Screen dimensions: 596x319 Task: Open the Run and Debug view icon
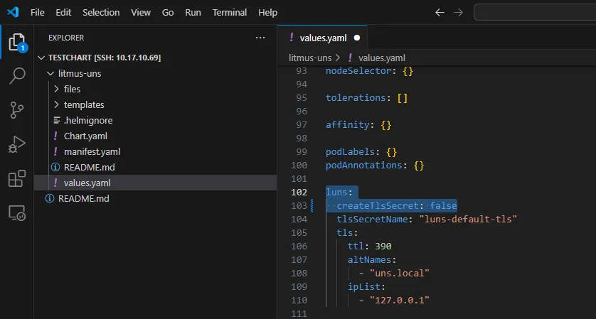17,144
